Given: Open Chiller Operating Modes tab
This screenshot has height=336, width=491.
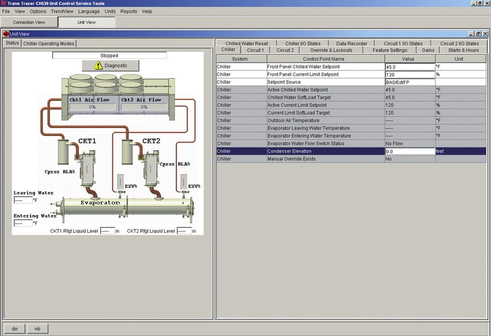Looking at the screenshot, I should [49, 44].
